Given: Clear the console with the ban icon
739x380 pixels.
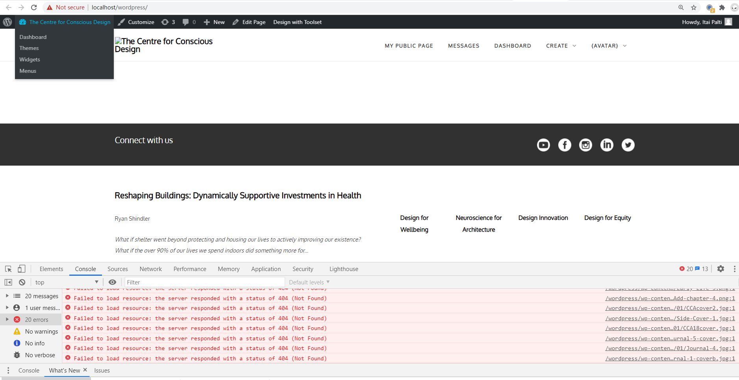Looking at the screenshot, I should click(22, 282).
